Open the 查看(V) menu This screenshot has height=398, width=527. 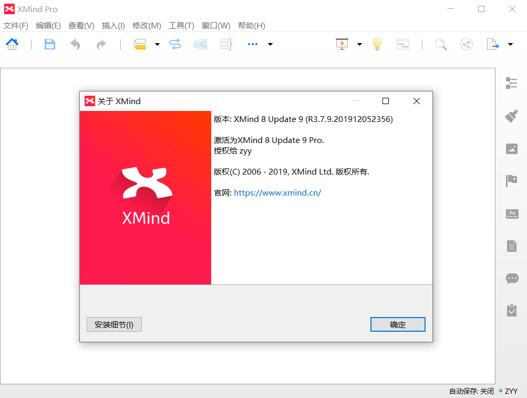click(x=81, y=26)
